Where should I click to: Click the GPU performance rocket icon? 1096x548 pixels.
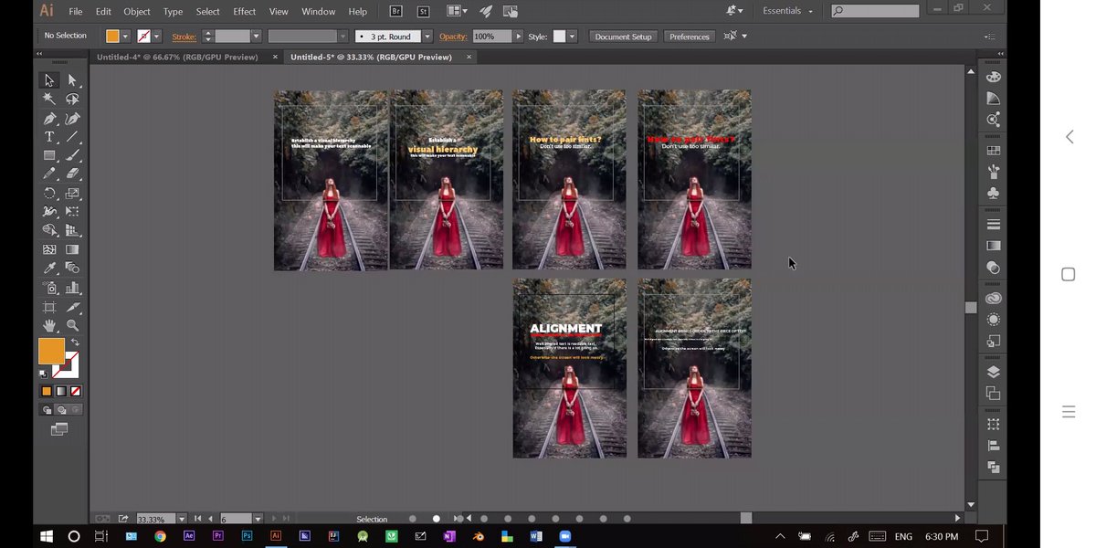(x=486, y=11)
